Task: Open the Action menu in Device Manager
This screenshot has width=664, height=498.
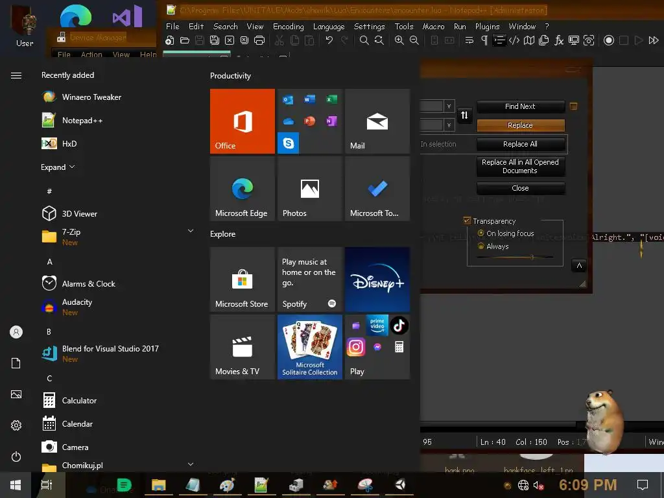Action: (91, 54)
